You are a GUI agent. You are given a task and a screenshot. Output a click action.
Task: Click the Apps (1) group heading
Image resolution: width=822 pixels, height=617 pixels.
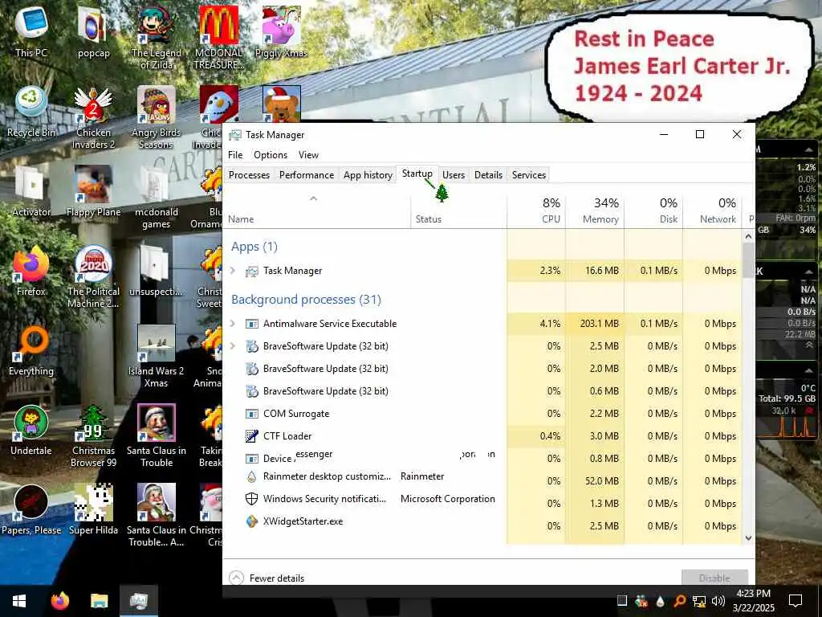pos(254,247)
